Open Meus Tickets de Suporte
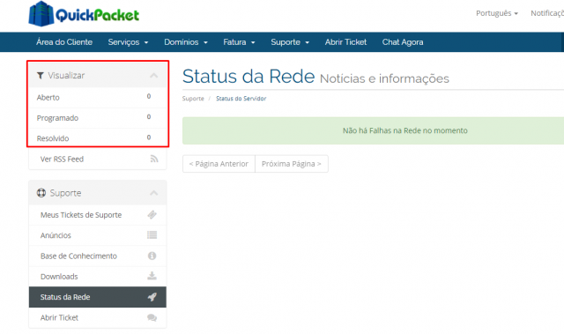The width and height of the screenshot is (564, 334). [x=98, y=215]
